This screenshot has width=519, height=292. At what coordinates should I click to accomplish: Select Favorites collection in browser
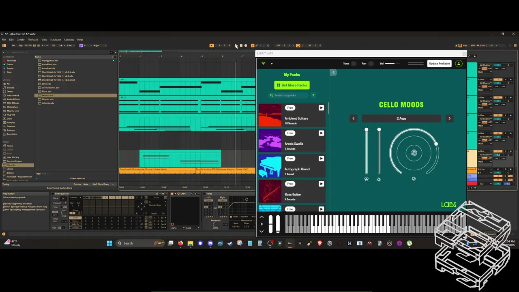pos(11,60)
